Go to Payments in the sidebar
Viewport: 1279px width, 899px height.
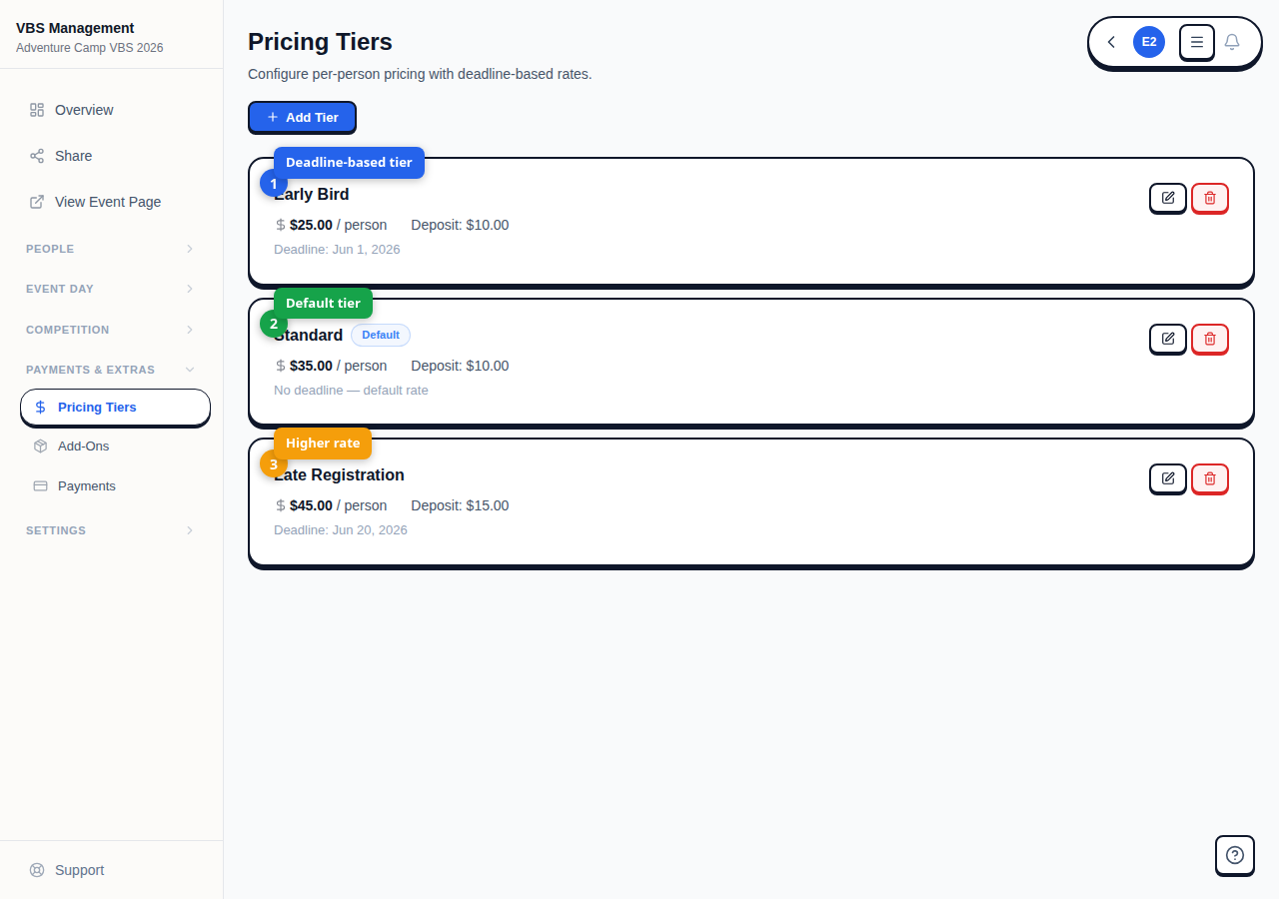pos(86,486)
